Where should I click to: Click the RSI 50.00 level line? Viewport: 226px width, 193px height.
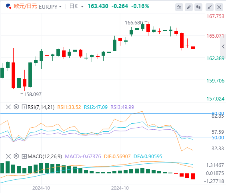[106, 137]
